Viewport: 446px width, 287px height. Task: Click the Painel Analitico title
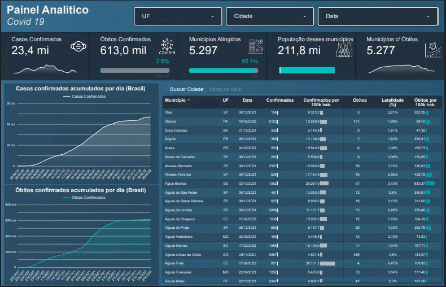[48, 10]
